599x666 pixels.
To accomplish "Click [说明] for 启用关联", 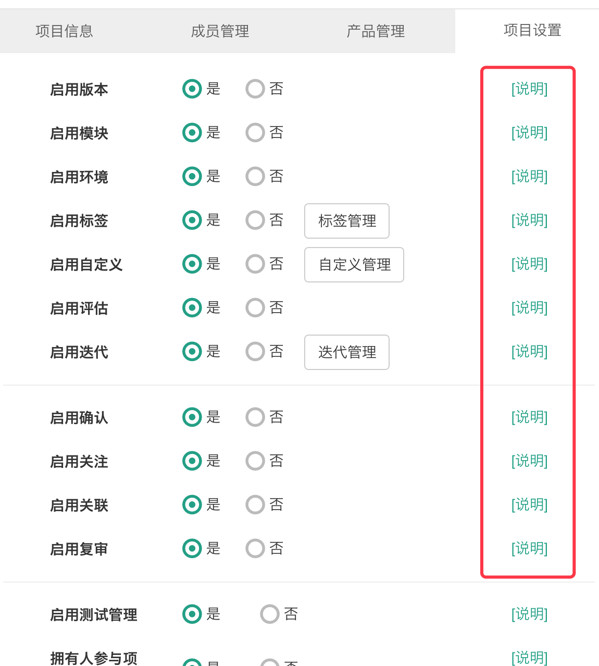I will 529,504.
